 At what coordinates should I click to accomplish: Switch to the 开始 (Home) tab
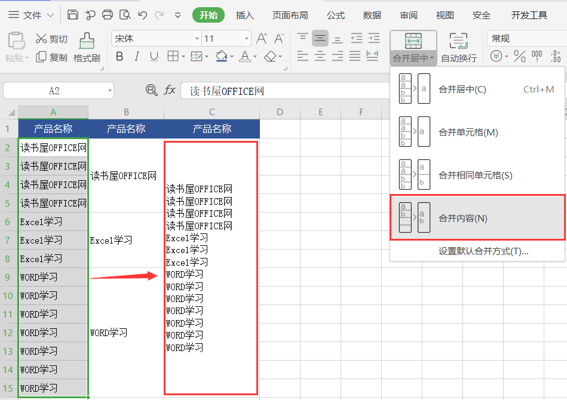[x=209, y=15]
